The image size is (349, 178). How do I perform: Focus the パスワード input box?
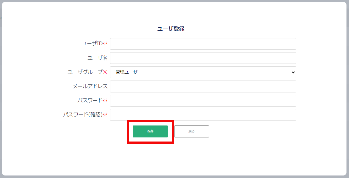click(x=203, y=101)
